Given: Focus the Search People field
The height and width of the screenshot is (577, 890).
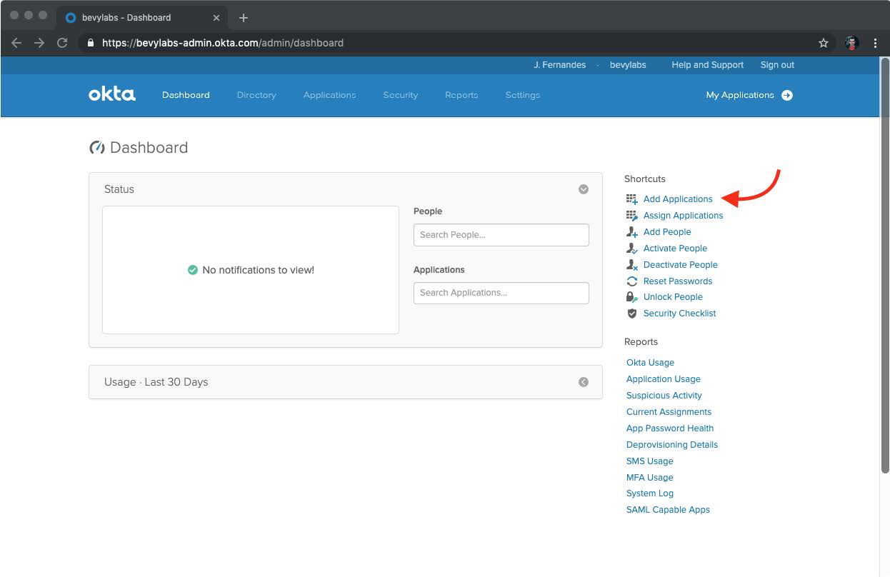Looking at the screenshot, I should (x=501, y=235).
